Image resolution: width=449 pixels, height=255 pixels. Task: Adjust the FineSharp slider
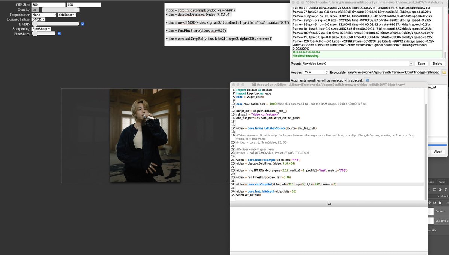coord(44,33)
